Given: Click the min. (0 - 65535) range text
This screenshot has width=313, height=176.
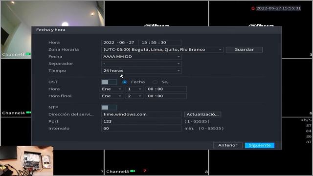Looking at the screenshot, I should [x=204, y=128].
